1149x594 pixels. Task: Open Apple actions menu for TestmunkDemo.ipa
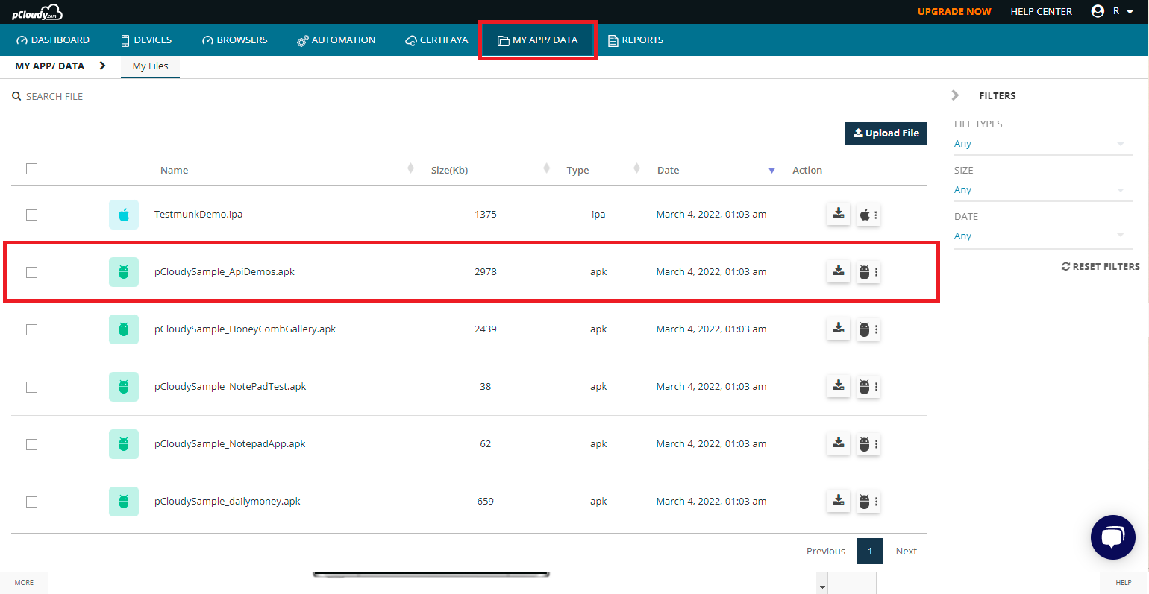point(868,215)
